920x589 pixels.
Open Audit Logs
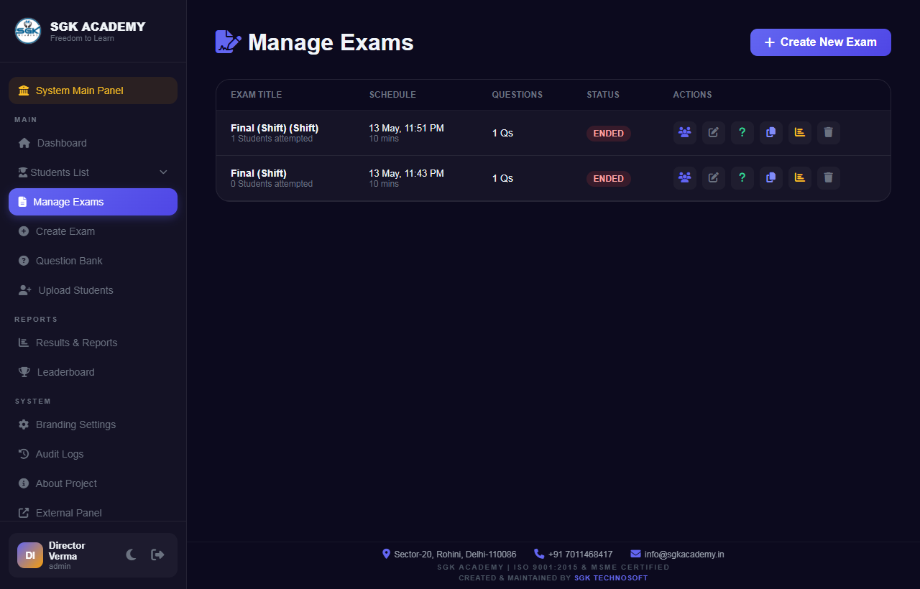pyautogui.click(x=93, y=454)
